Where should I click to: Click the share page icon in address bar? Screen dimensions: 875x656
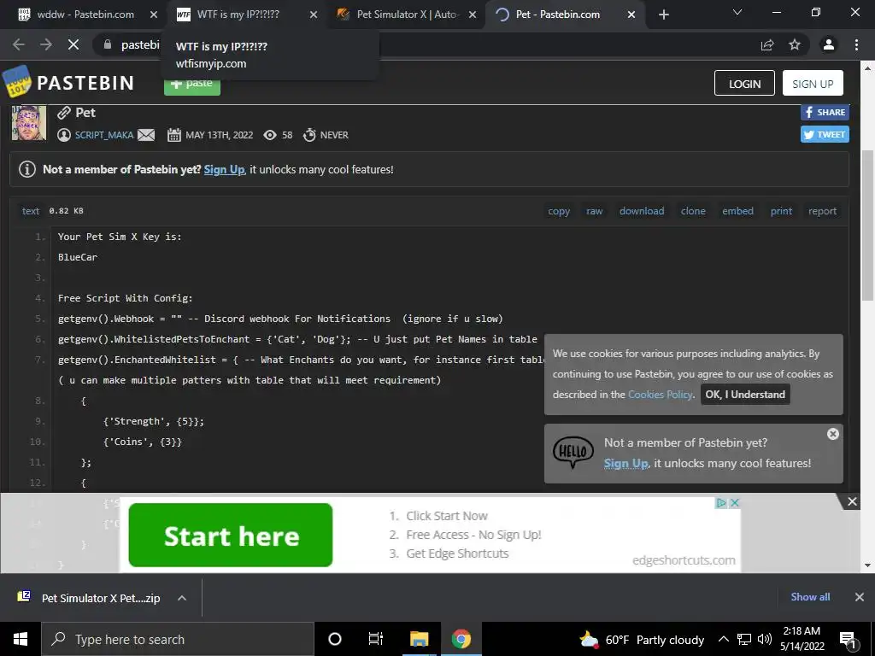point(767,44)
